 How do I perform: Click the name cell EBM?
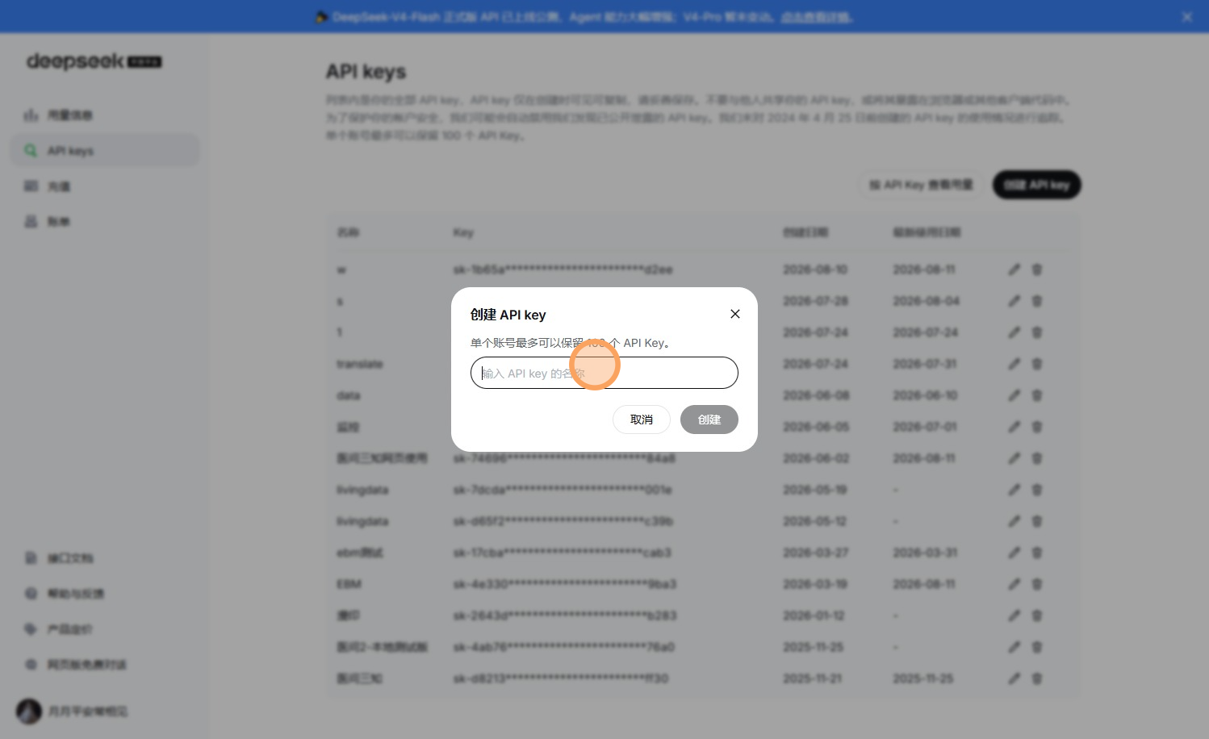click(x=349, y=584)
